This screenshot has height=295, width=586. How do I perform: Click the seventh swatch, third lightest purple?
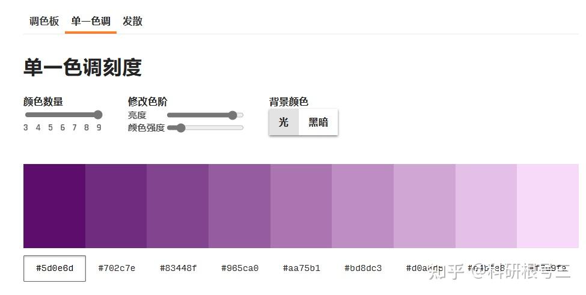click(424, 205)
